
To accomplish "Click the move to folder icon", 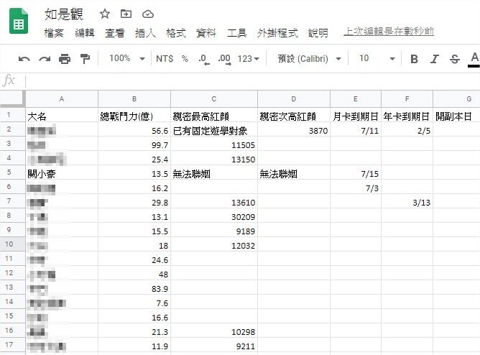I will click(x=126, y=14).
